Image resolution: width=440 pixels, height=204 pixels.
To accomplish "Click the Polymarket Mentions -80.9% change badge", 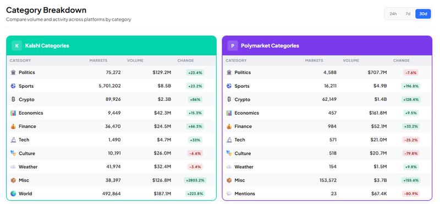I will pyautogui.click(x=411, y=194).
